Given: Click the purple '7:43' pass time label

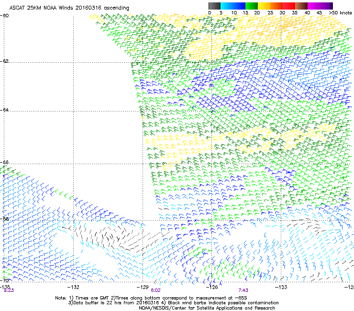Looking at the screenshot, I should (243, 290).
